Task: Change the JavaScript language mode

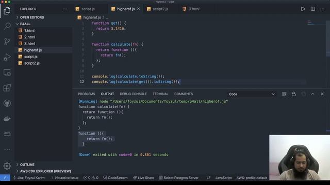Action: 223,178
